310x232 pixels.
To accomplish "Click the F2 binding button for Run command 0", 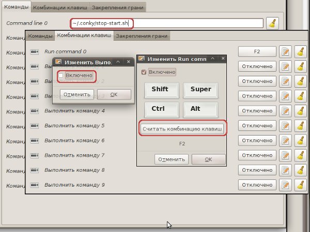I will tap(257, 52).
